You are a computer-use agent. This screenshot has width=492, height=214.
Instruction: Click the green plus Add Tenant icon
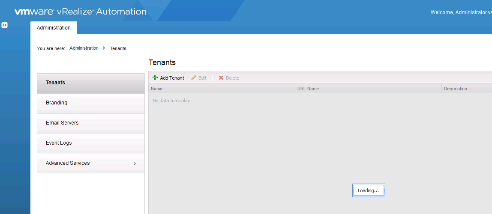click(155, 78)
